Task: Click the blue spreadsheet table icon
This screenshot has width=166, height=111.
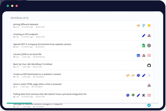Action: 138,55
